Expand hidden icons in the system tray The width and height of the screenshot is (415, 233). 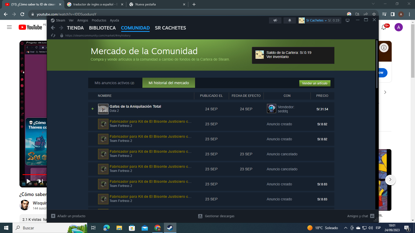pos(345,228)
